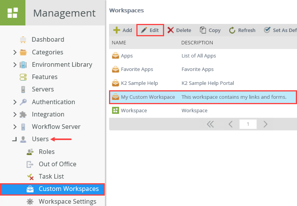Click the Workspace Settings gear icon

[x=30, y=201]
